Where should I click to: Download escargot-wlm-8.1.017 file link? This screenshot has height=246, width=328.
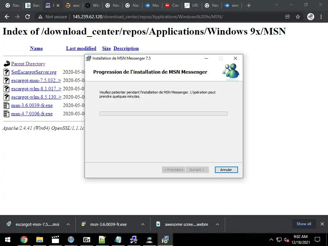37,89
